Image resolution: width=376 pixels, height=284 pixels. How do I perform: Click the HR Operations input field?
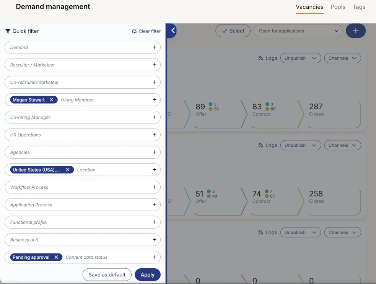83,135
